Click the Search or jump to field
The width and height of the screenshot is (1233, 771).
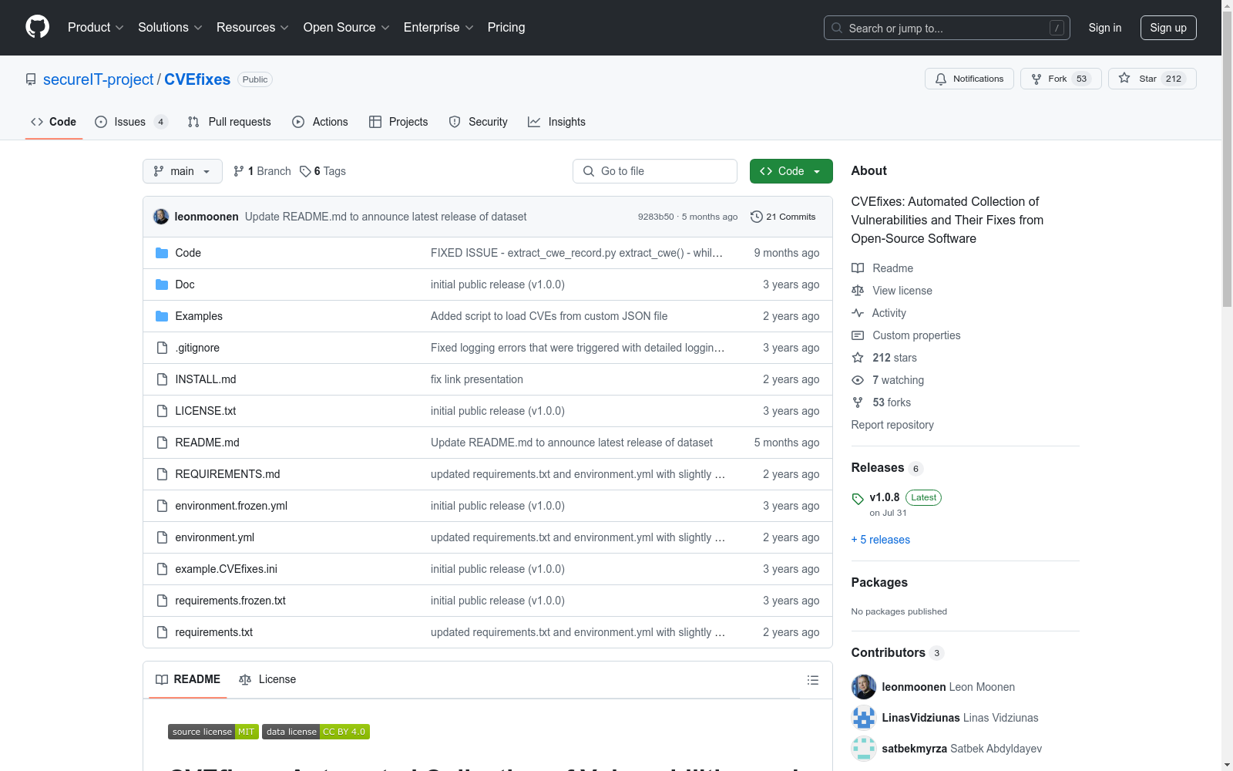point(947,28)
